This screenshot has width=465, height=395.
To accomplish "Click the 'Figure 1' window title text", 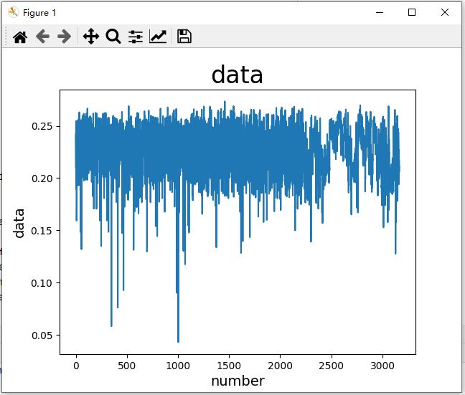I will tap(39, 13).
